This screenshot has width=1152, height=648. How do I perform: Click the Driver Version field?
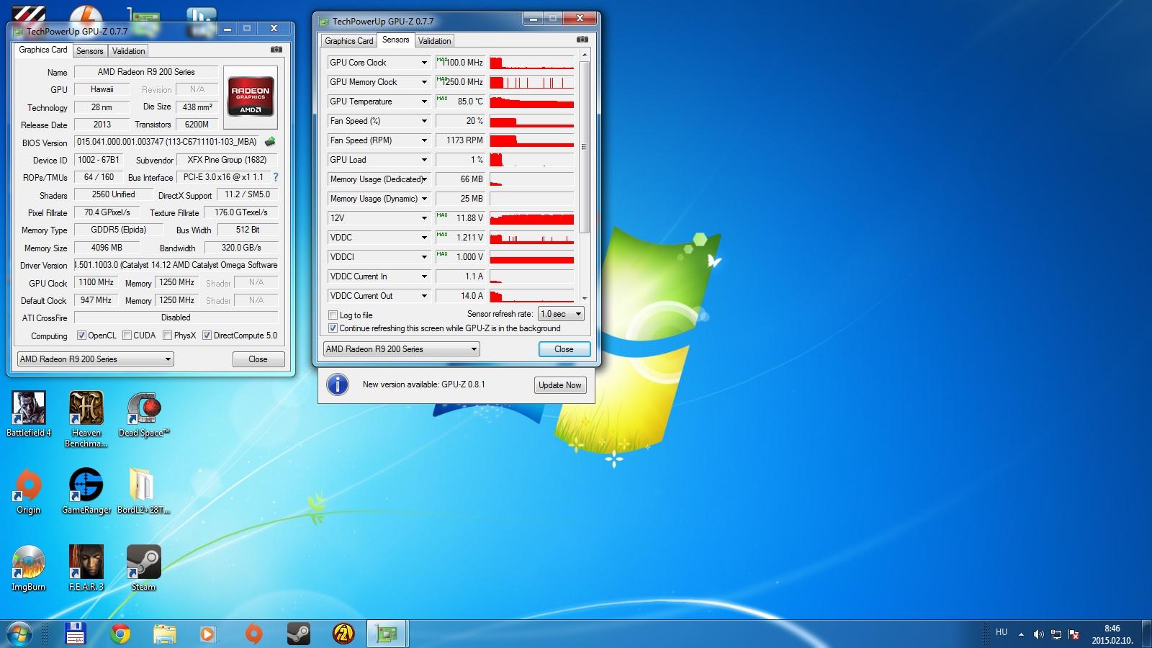[x=176, y=265]
